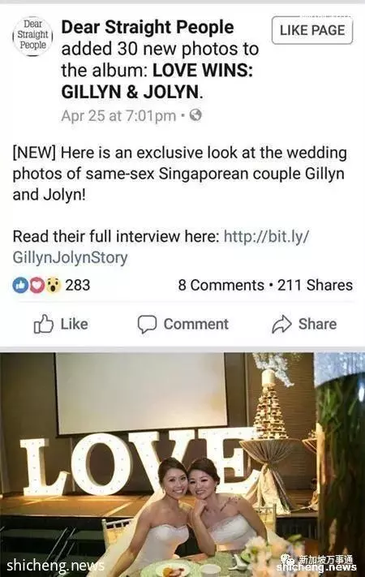The height and width of the screenshot is (577, 365).
Task: Tap the thumbs-up Like icon
Action: 44,324
